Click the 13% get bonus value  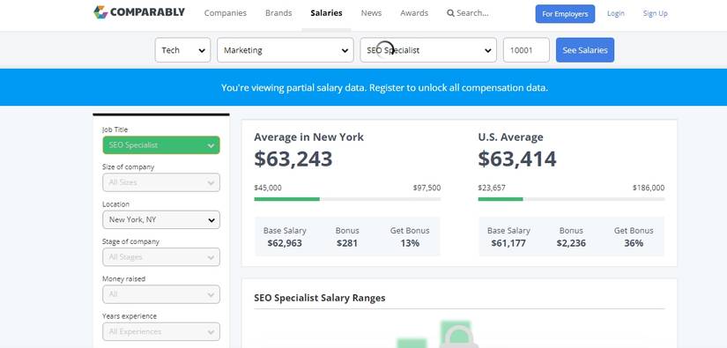[x=410, y=243]
